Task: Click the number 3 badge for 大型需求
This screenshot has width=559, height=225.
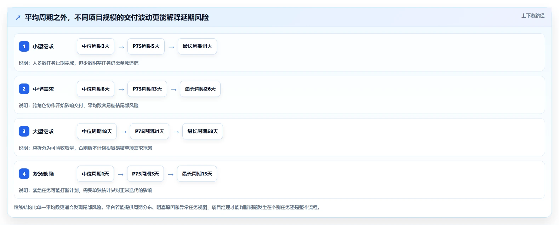Action: pyautogui.click(x=24, y=131)
